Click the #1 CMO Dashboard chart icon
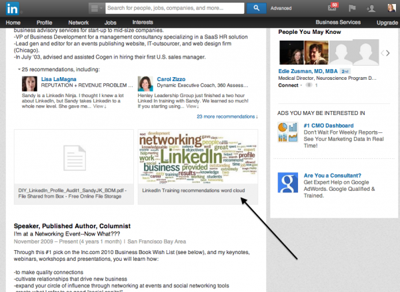The height and width of the screenshot is (292, 400). (x=288, y=132)
